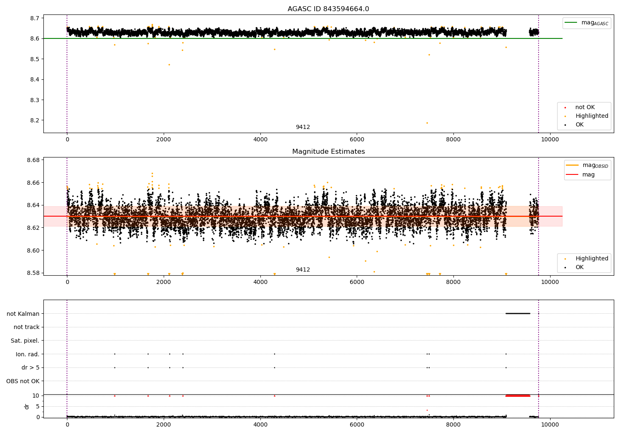
Task: Click the '9412' label in top plot
Action: tap(303, 127)
